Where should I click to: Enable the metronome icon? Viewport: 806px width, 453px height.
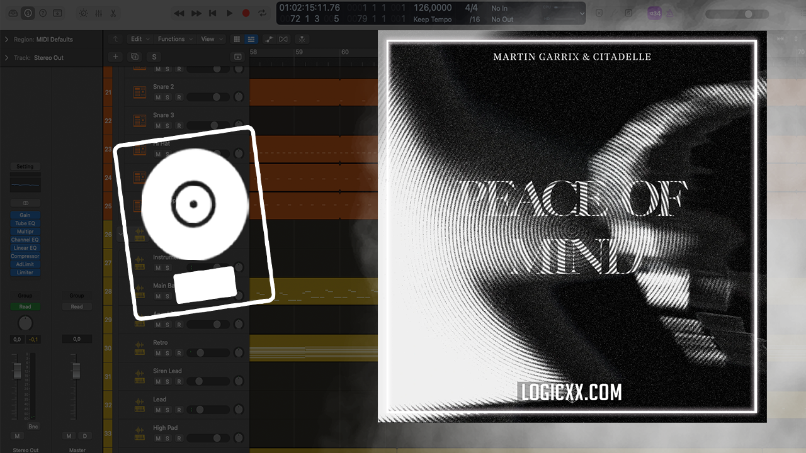670,13
